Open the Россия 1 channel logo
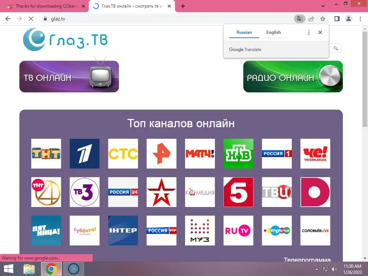 point(277,153)
